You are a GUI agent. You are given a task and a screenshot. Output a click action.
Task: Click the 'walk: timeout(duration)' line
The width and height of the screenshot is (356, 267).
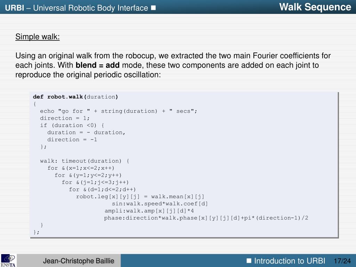[85, 161]
